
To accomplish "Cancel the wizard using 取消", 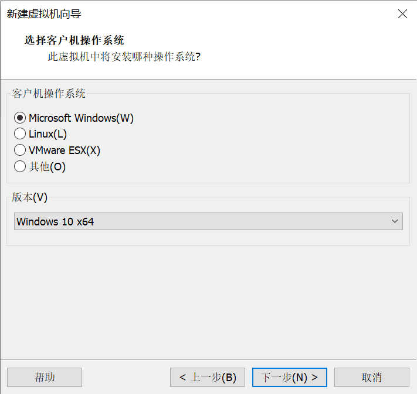I will coord(372,378).
